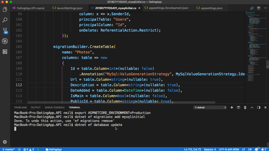Click the cloud synchronize changes icon
Screen dimensions: 269x151
coord(19,149)
